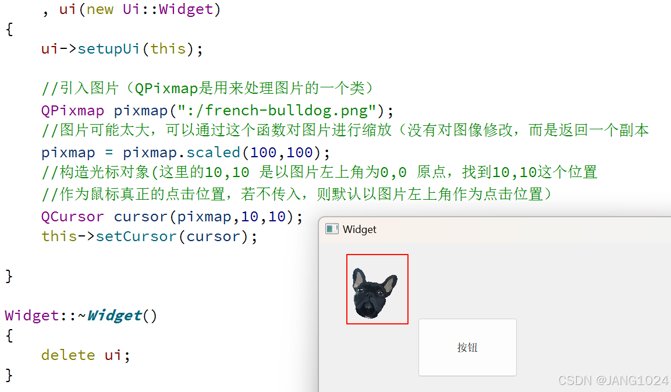Click the Ui::Widget class reference

pos(168,9)
